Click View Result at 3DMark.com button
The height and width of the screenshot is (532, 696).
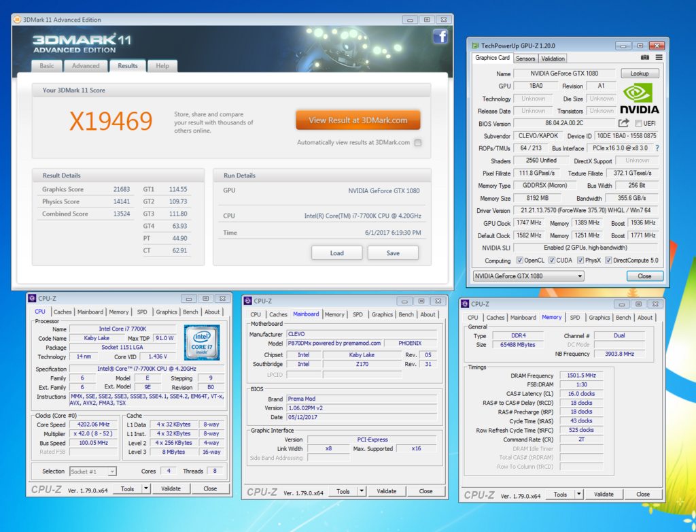(x=358, y=120)
